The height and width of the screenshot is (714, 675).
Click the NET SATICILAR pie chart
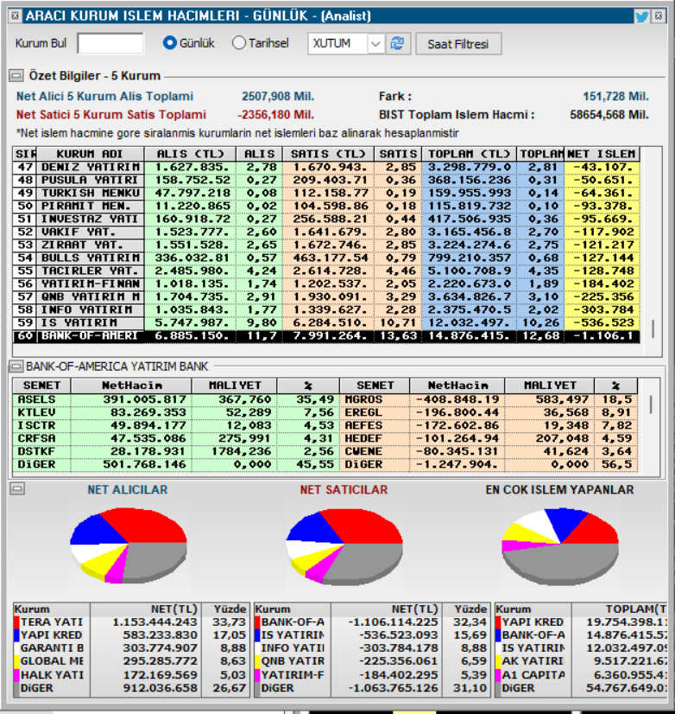tap(344, 546)
